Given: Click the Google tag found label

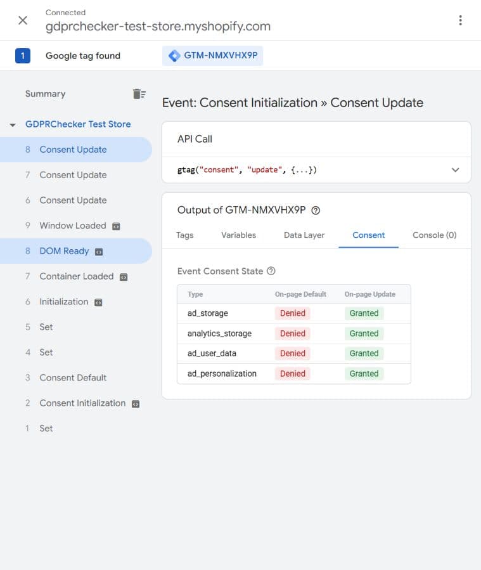Looking at the screenshot, I should click(83, 56).
